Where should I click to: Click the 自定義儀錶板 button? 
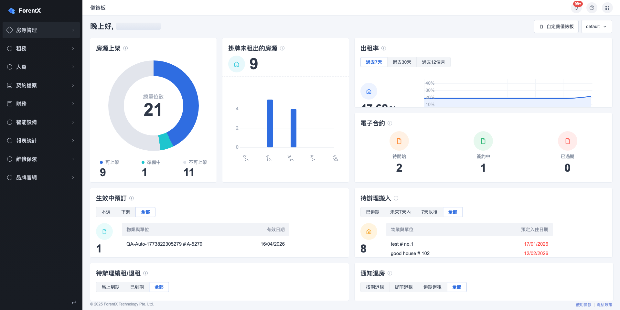556,27
